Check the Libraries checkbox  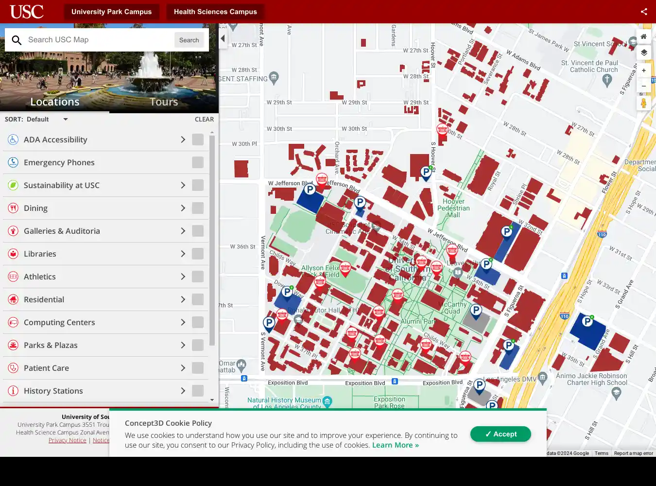click(x=198, y=254)
